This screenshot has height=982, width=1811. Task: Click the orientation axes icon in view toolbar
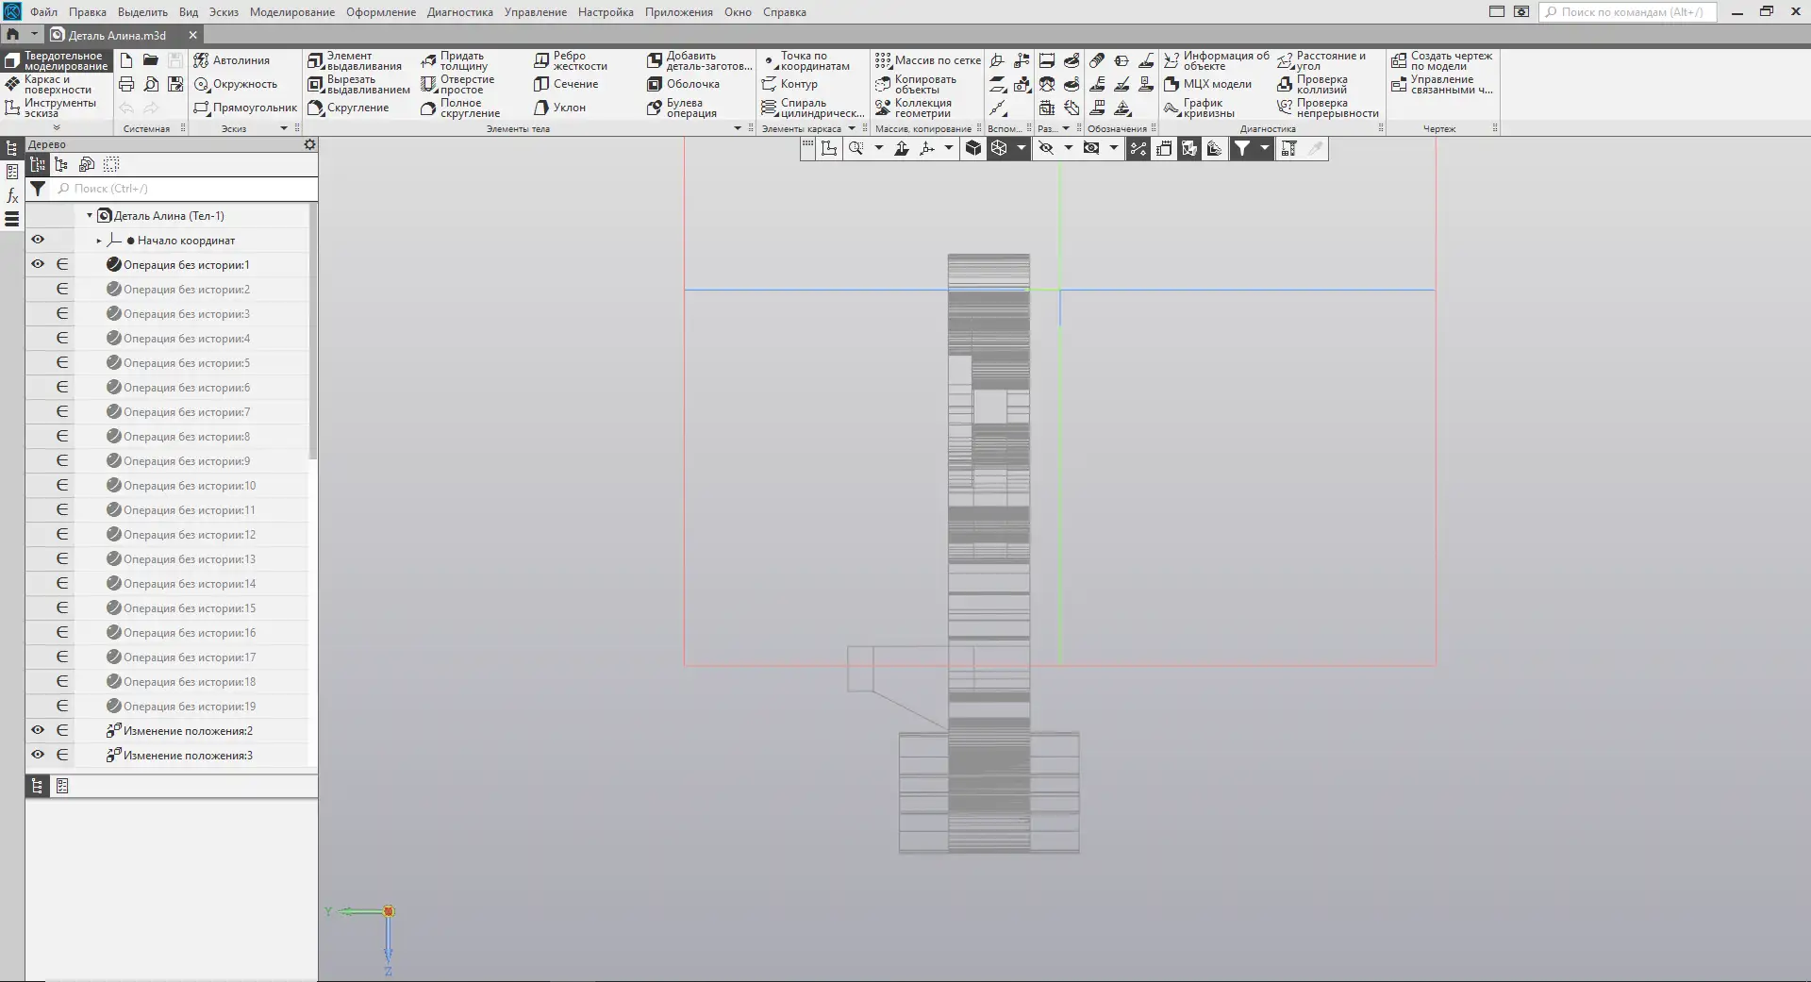click(x=926, y=148)
